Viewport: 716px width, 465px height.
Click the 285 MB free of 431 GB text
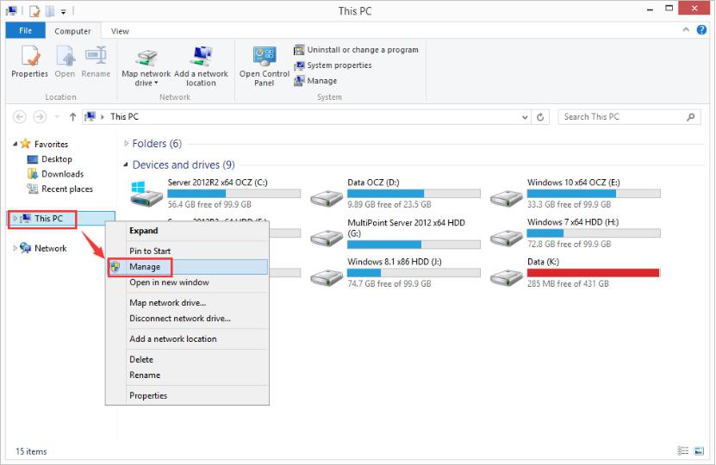pos(568,284)
